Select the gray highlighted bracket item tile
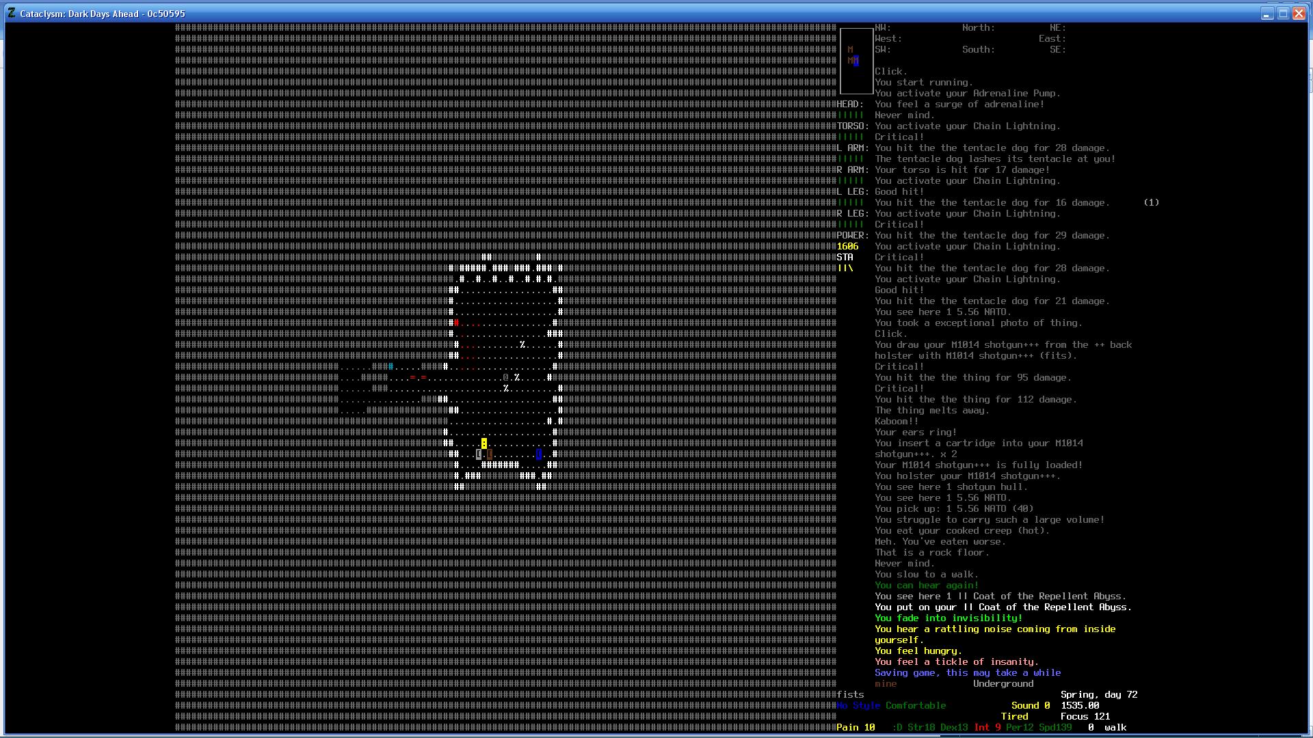 click(479, 454)
